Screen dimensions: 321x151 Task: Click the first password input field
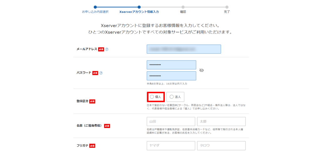tap(171, 65)
